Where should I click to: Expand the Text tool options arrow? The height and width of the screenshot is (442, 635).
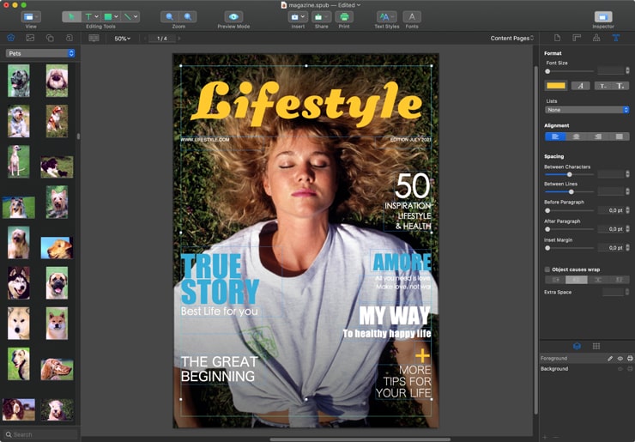[x=96, y=16]
